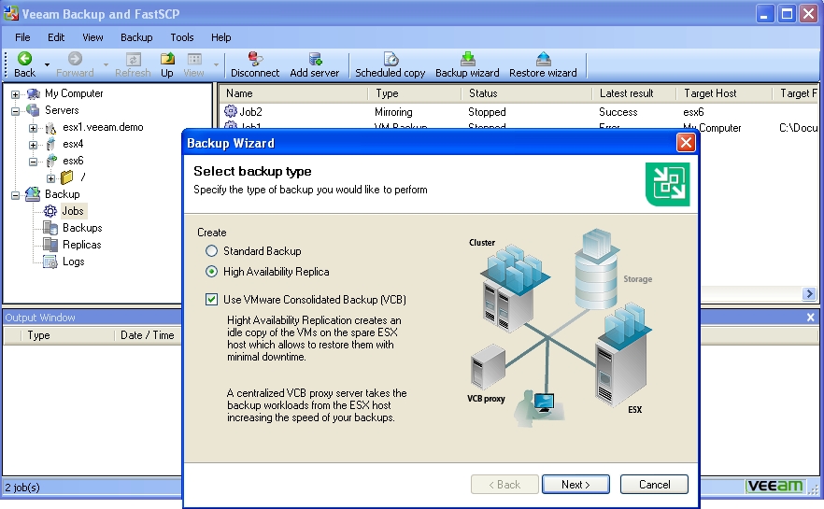
Task: Click the esx6 target host cell of Job2
Action: pyautogui.click(x=693, y=112)
